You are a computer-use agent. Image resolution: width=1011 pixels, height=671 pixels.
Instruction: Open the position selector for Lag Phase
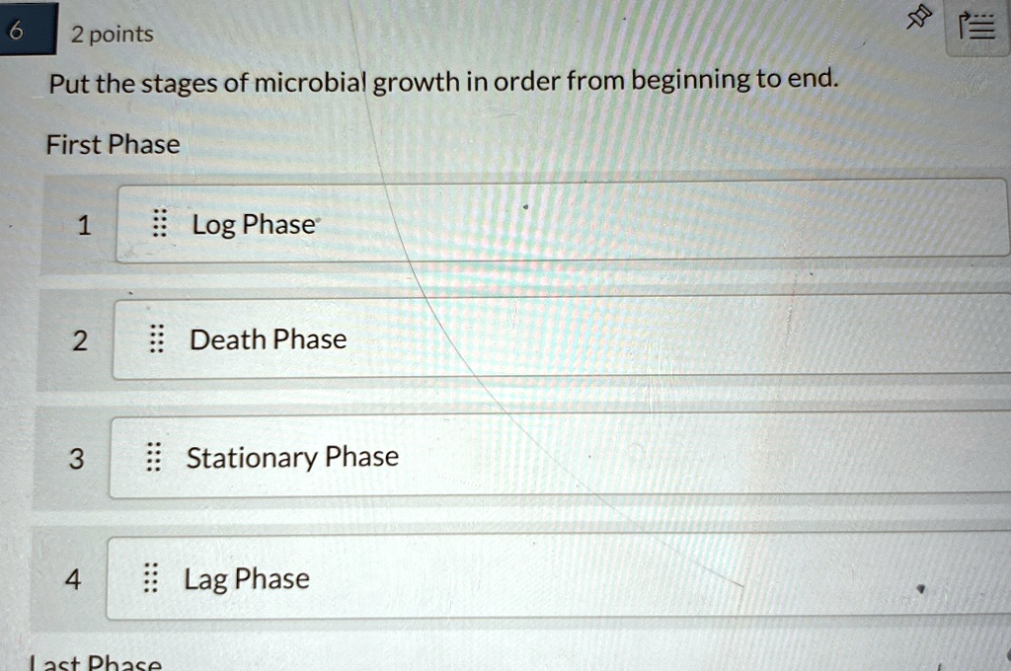(73, 580)
